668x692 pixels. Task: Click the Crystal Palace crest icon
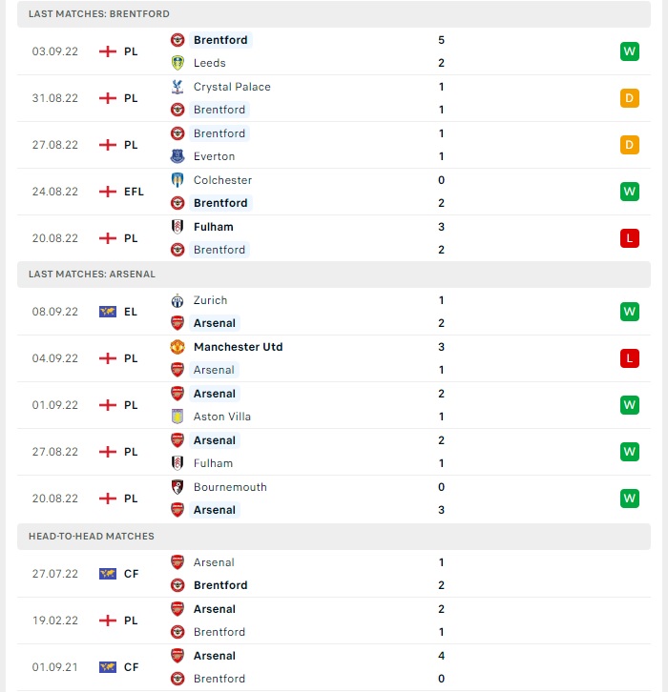177,87
